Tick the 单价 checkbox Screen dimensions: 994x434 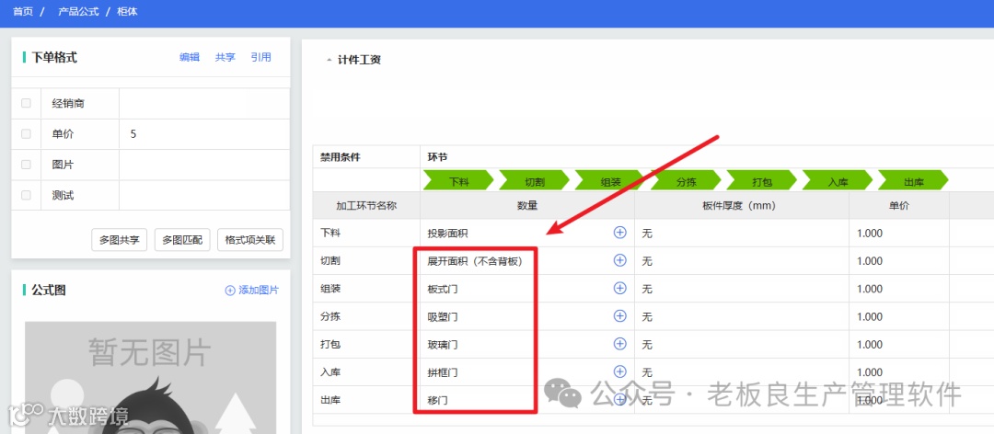tap(26, 133)
